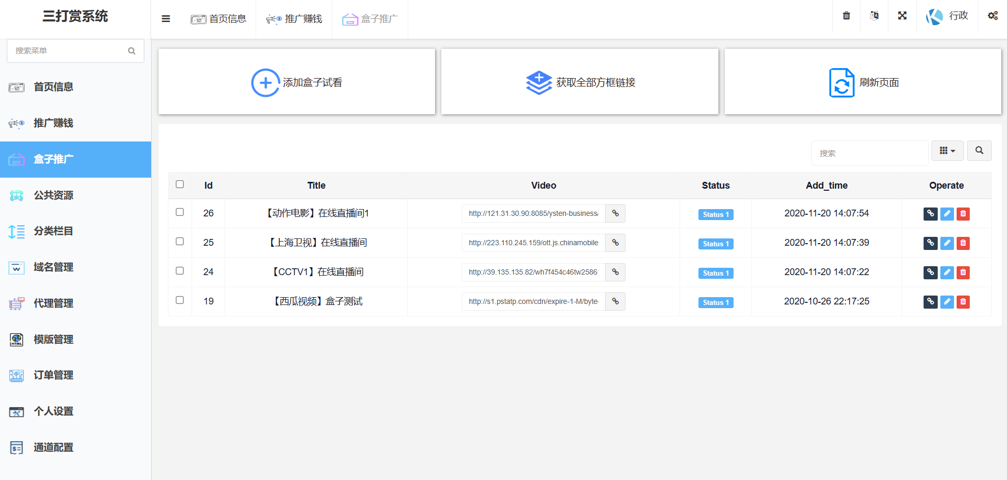The height and width of the screenshot is (480, 1007).
Task: Focus the 搜索菜单 sidebar search field
Action: [68, 51]
